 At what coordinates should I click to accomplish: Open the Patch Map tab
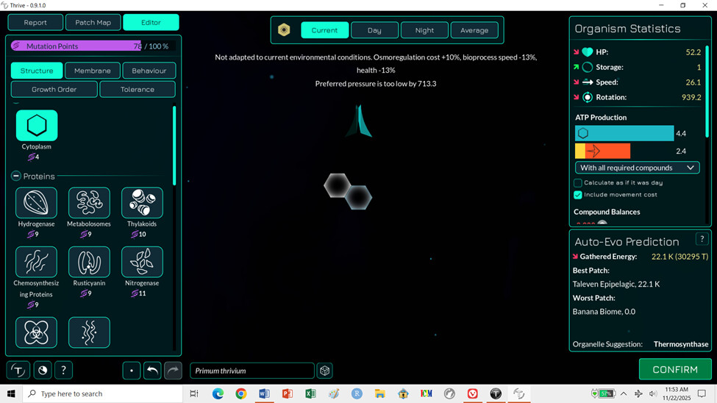point(93,23)
